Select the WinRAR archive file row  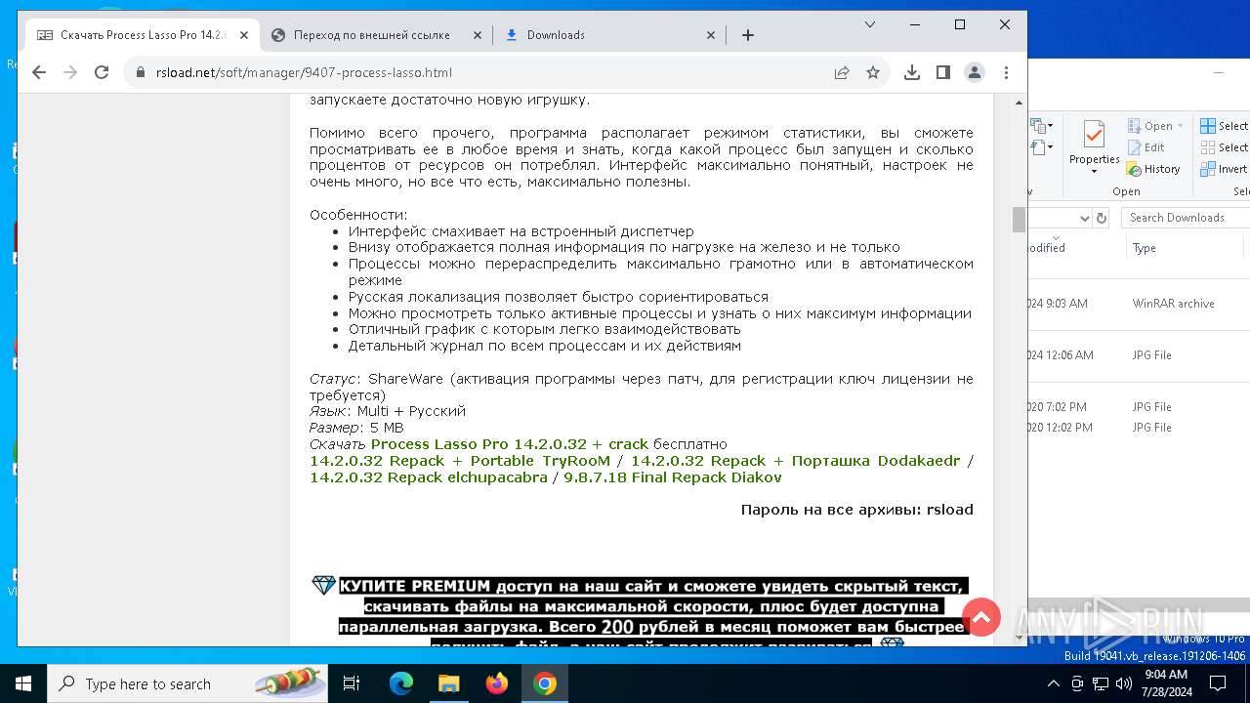point(1139,304)
